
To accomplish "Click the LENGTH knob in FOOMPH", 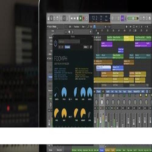I will (x=57, y=93).
